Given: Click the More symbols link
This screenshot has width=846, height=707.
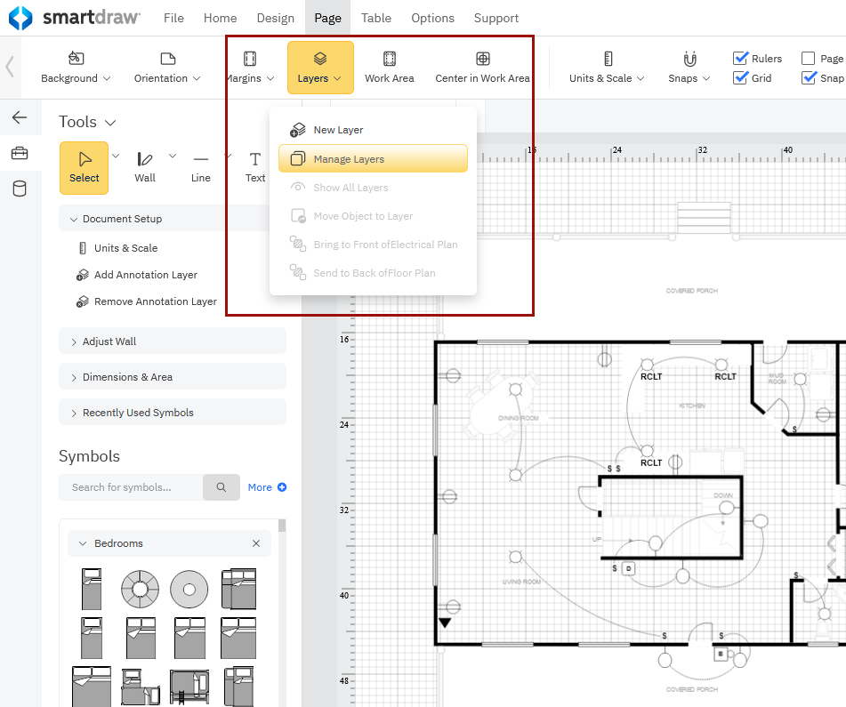Looking at the screenshot, I should point(267,487).
